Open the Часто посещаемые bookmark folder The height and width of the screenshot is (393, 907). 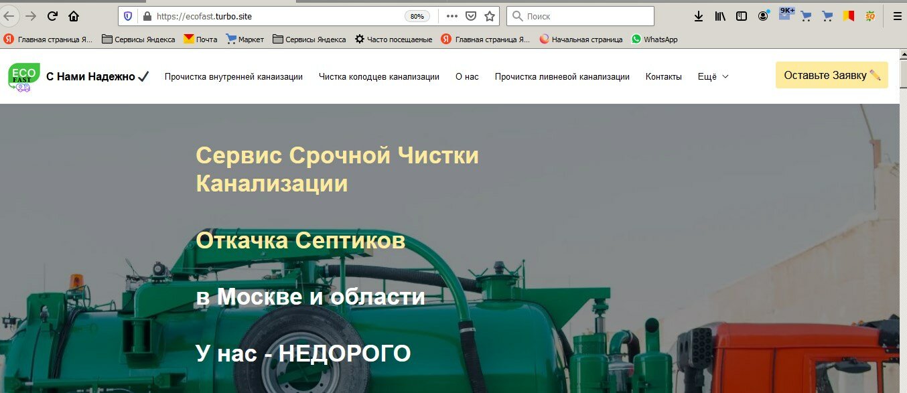point(393,40)
